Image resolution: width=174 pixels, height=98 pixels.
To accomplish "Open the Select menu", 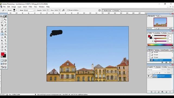I will click(x=25, y=7).
